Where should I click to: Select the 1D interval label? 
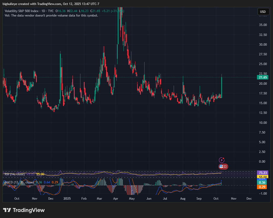[x=43, y=11]
